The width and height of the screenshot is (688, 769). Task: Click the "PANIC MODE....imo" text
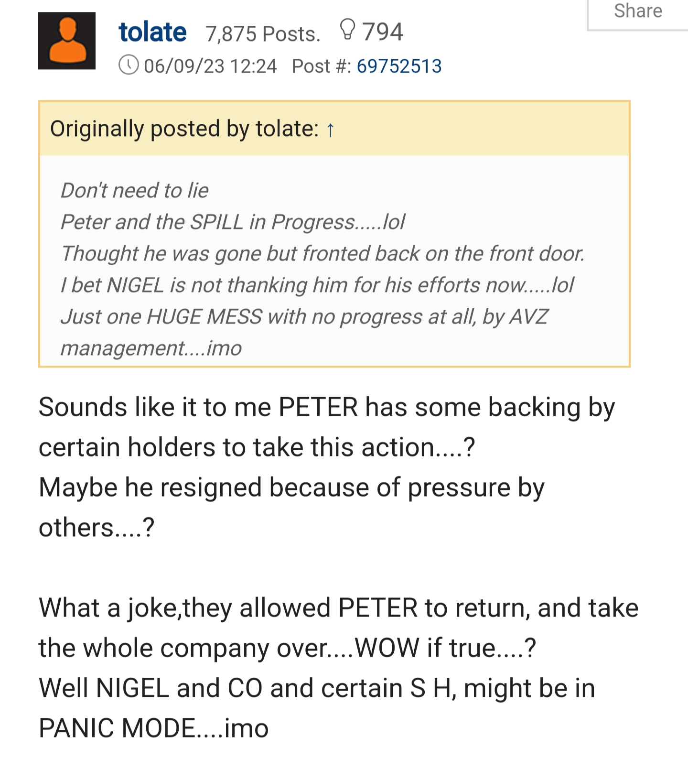point(154,728)
